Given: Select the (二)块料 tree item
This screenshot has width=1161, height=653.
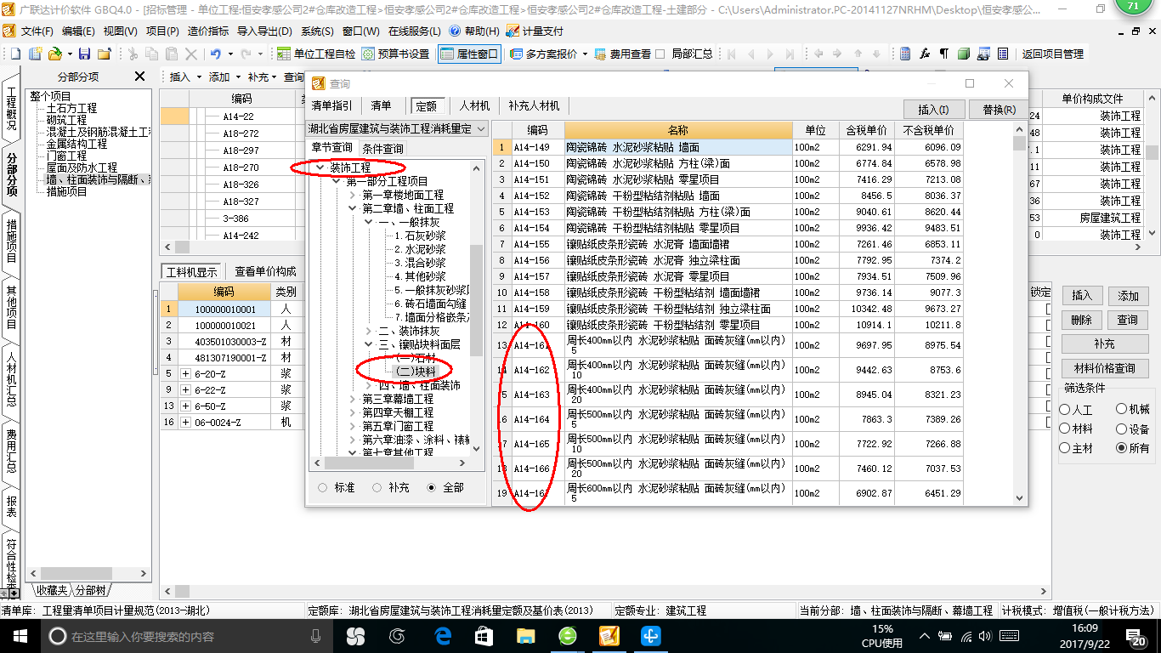Looking at the screenshot, I should (x=415, y=372).
